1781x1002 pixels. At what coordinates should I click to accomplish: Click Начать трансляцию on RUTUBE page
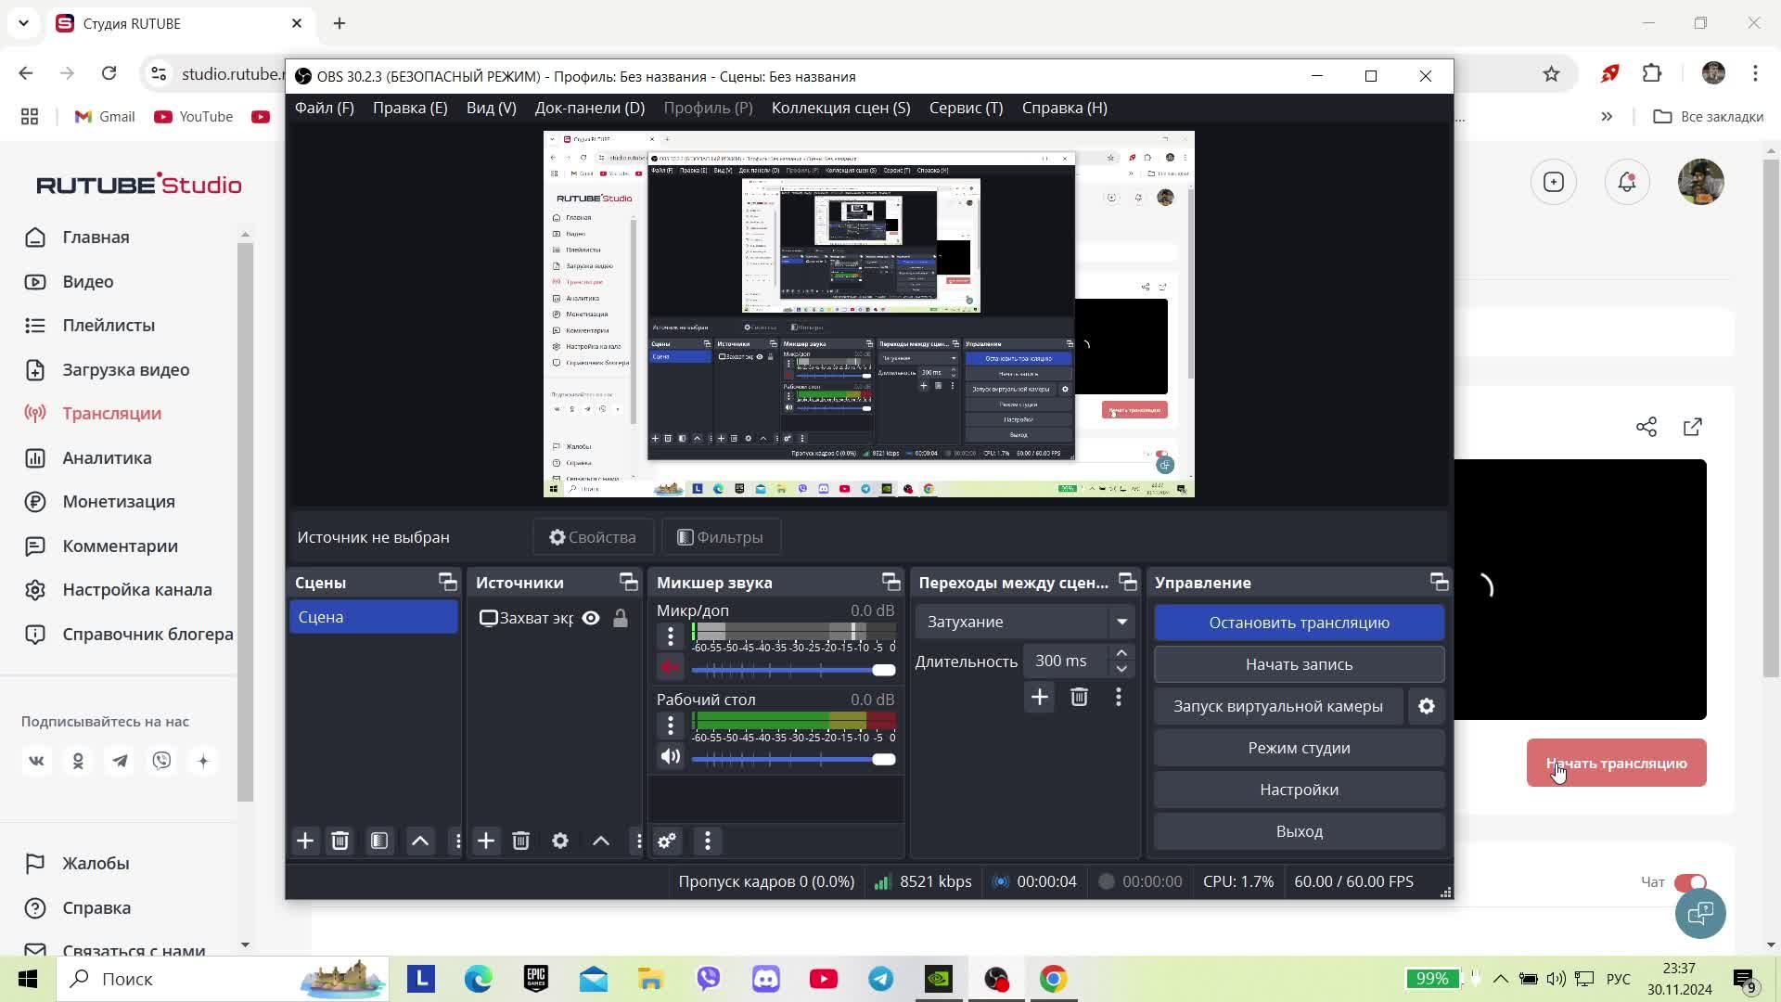click(1617, 763)
